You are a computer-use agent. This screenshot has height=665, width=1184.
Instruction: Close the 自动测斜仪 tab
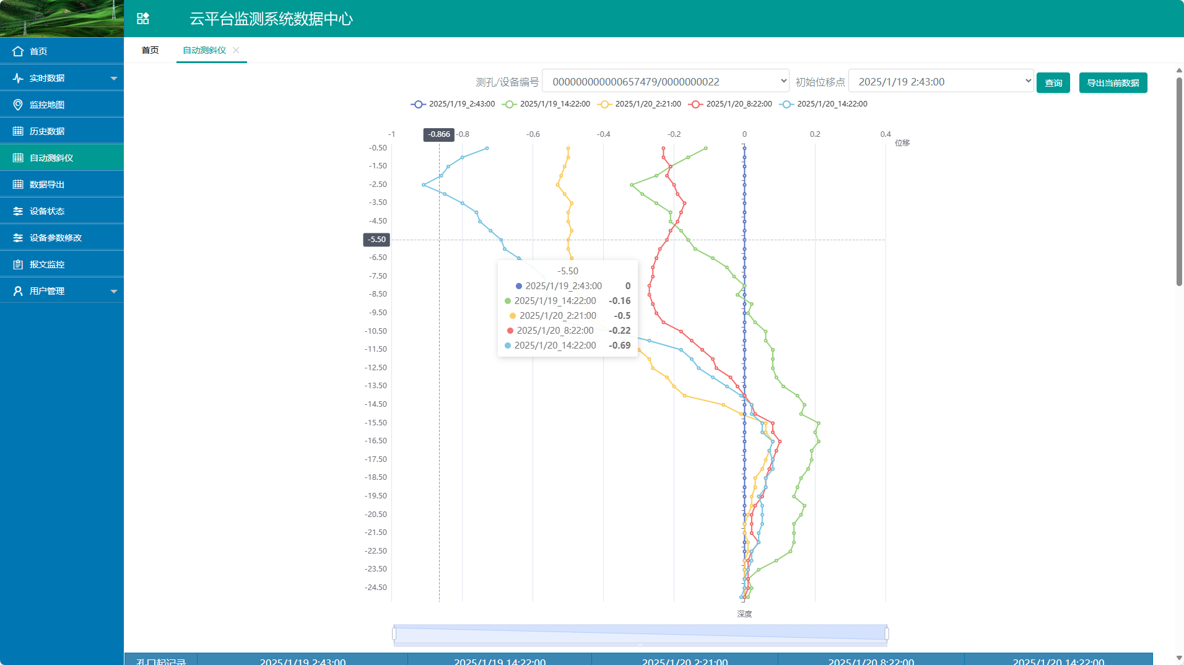[x=236, y=50]
